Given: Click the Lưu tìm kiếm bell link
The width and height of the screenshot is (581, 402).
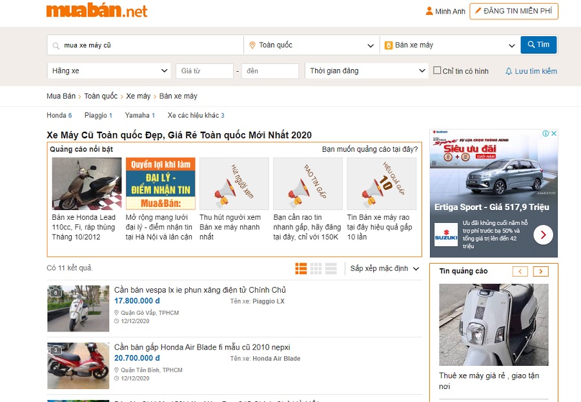Looking at the screenshot, I should pyautogui.click(x=531, y=71).
